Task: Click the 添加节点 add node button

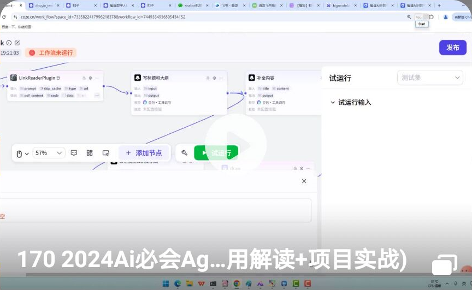Action: coord(144,153)
